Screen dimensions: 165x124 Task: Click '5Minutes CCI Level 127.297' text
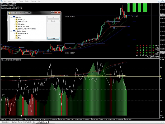click(x=9, y=6)
